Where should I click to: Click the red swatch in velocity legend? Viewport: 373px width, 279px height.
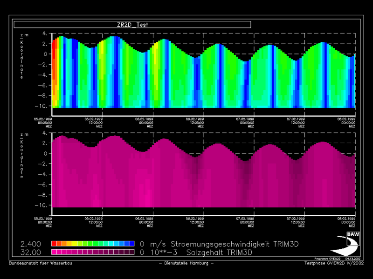[54, 244]
